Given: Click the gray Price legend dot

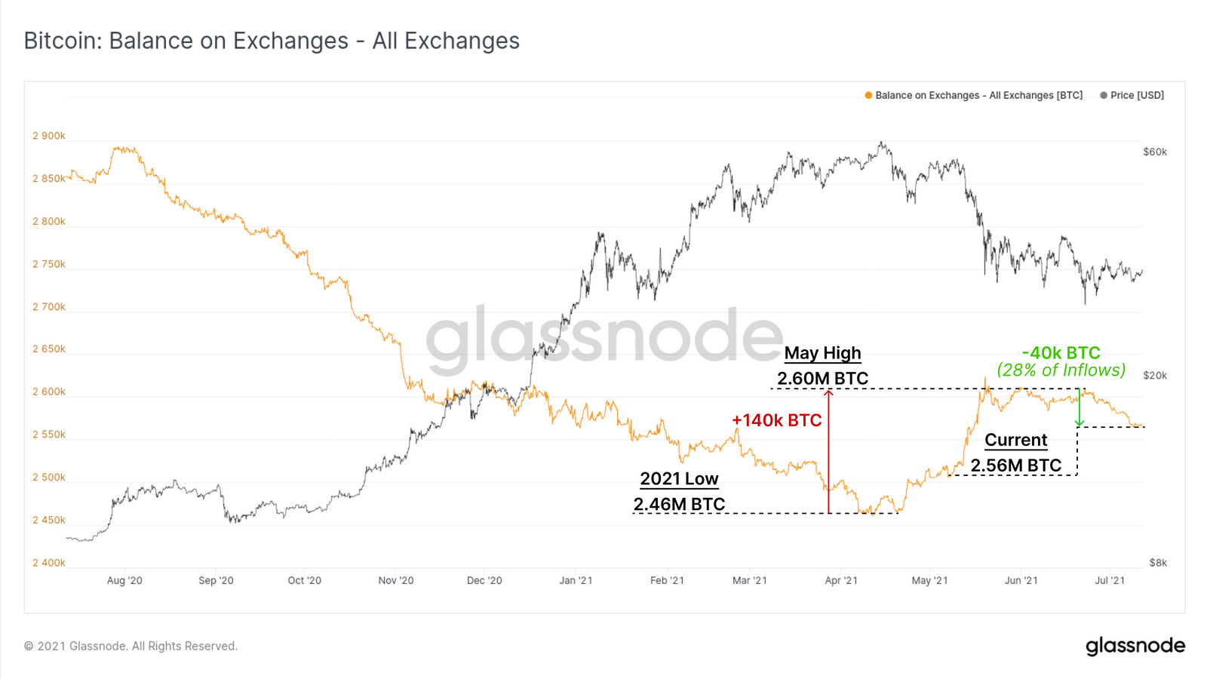Looking at the screenshot, I should click(1104, 95).
